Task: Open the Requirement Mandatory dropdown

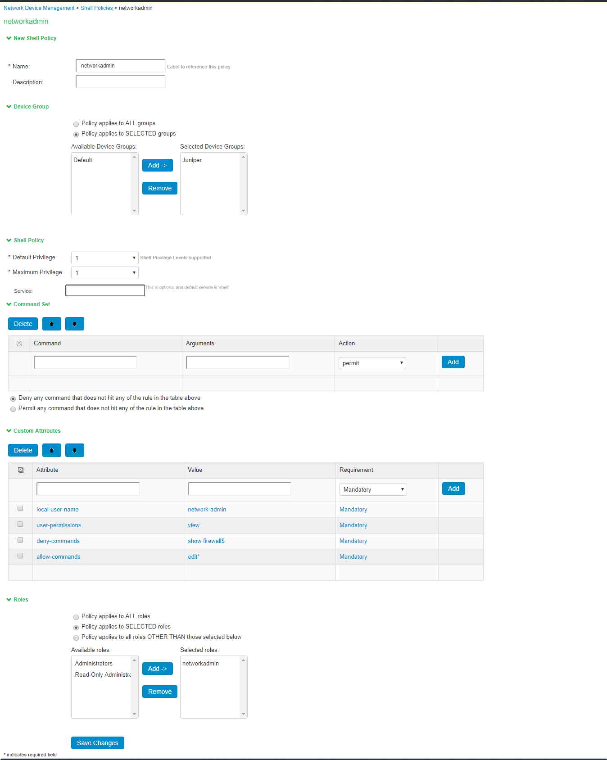Action: [373, 490]
